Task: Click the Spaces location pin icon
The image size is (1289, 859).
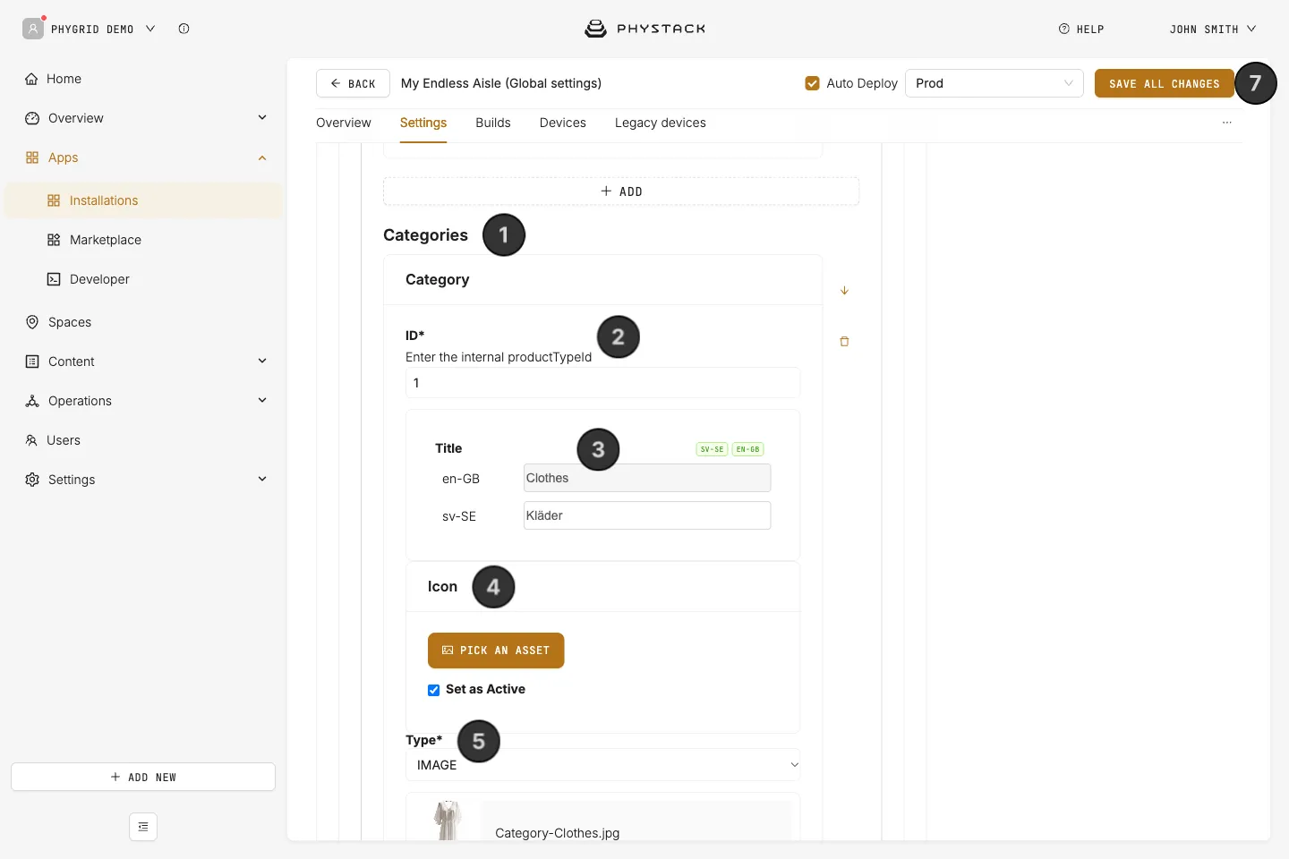Action: 32,322
